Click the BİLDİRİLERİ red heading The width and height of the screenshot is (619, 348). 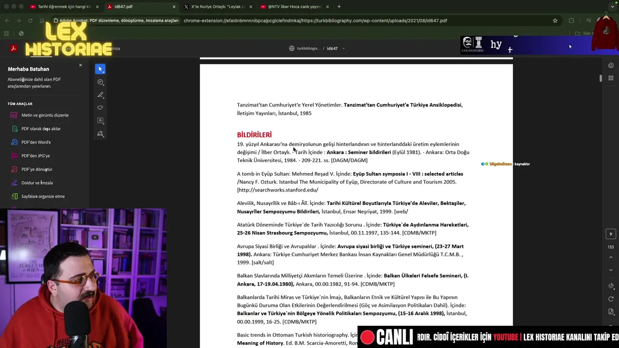click(254, 135)
